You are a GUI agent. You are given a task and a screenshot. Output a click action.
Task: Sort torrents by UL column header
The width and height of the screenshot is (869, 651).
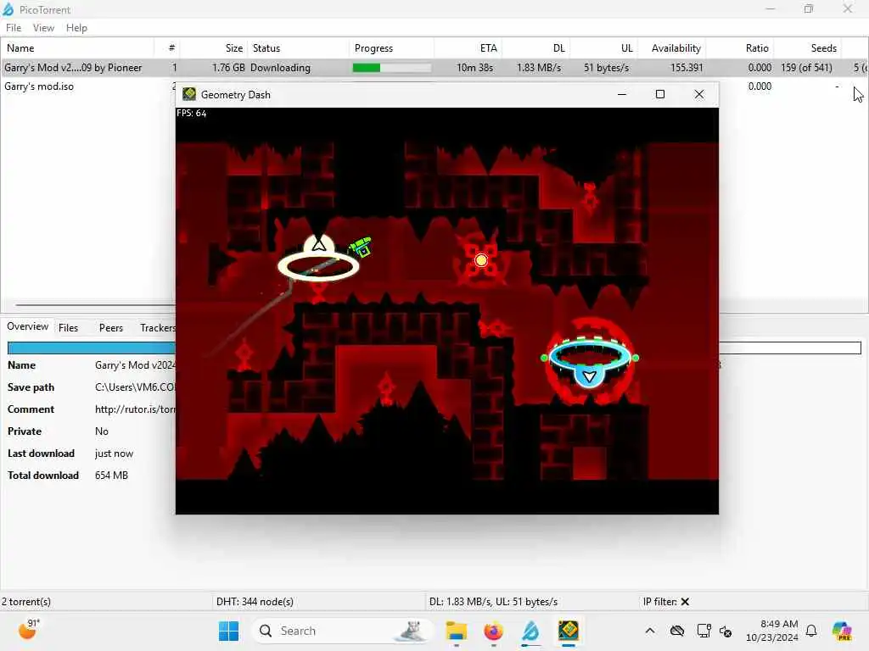pyautogui.click(x=603, y=48)
